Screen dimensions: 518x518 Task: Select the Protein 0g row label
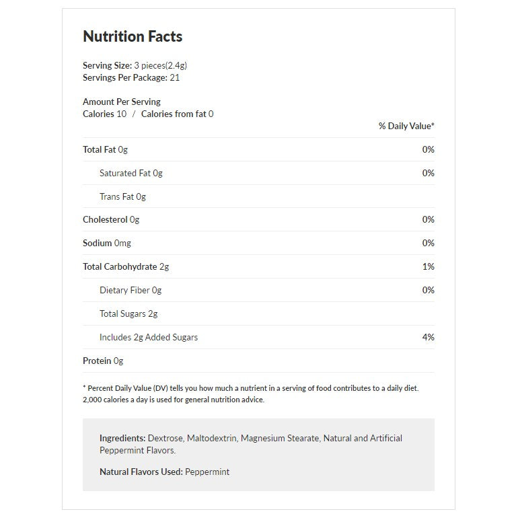103,361
